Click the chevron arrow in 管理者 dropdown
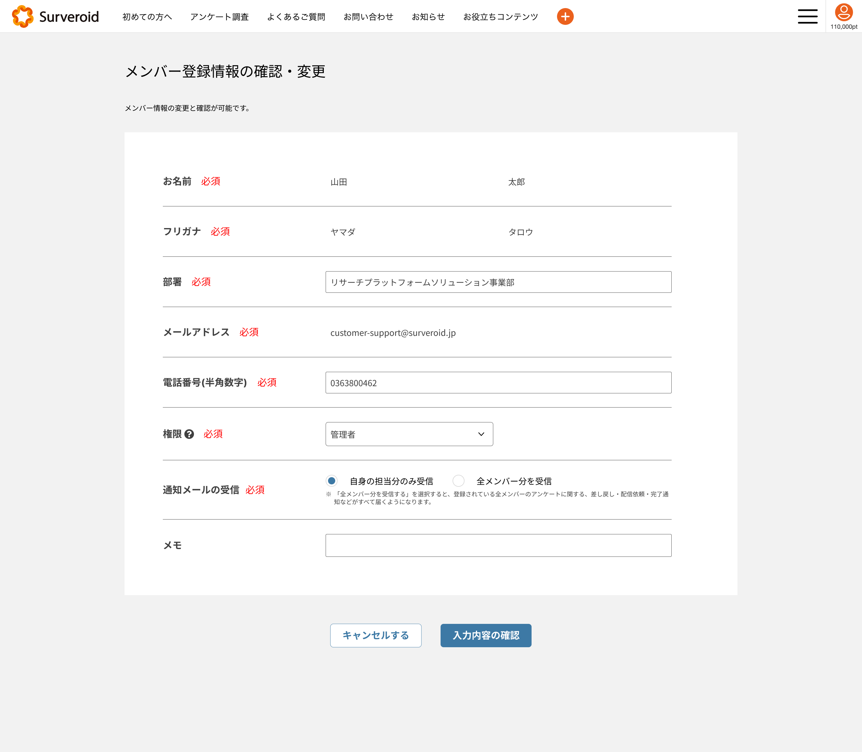 coord(481,434)
